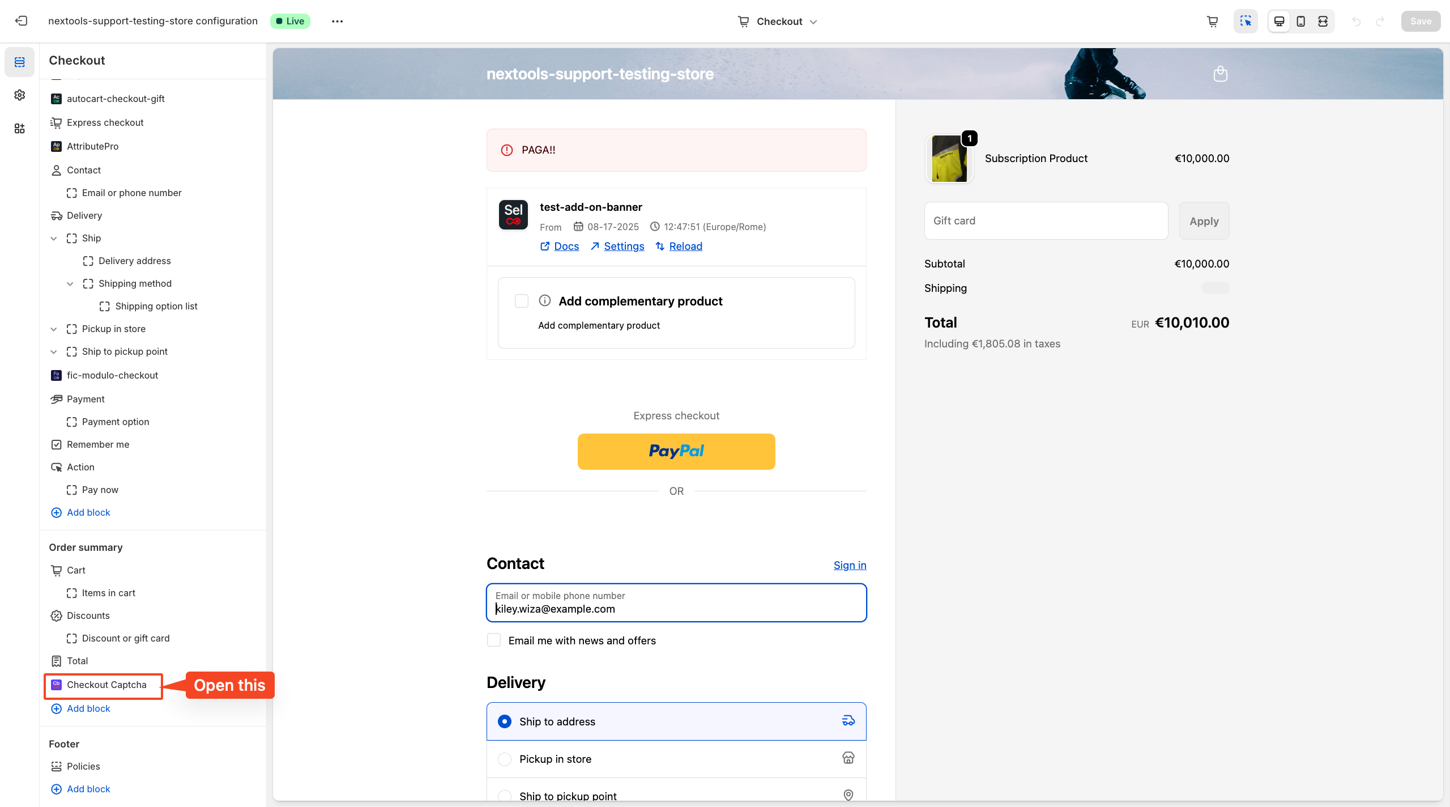
Task: Open the Settings gear in sidebar
Action: tap(20, 95)
